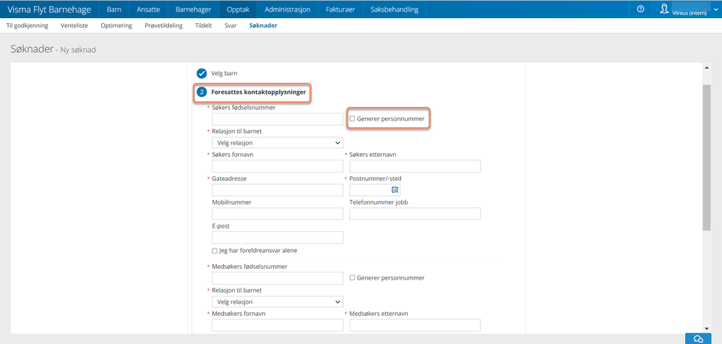The height and width of the screenshot is (344, 722).
Task: Open medsøker's Relasjon til barnet dropdown
Action: [x=278, y=302]
